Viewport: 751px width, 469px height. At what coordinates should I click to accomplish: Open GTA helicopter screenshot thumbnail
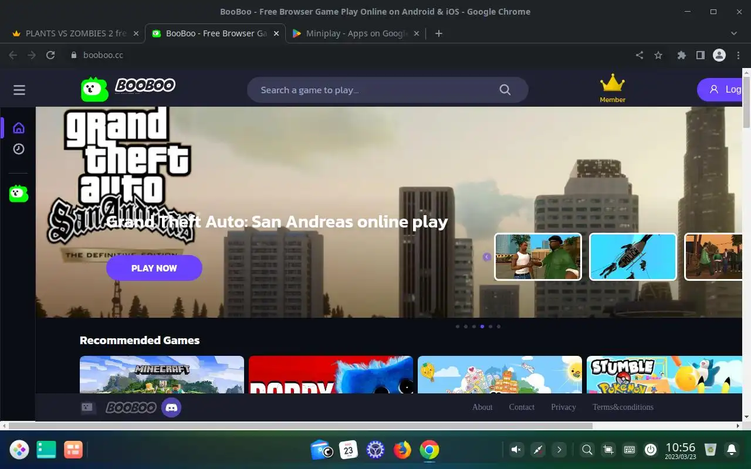pyautogui.click(x=633, y=257)
